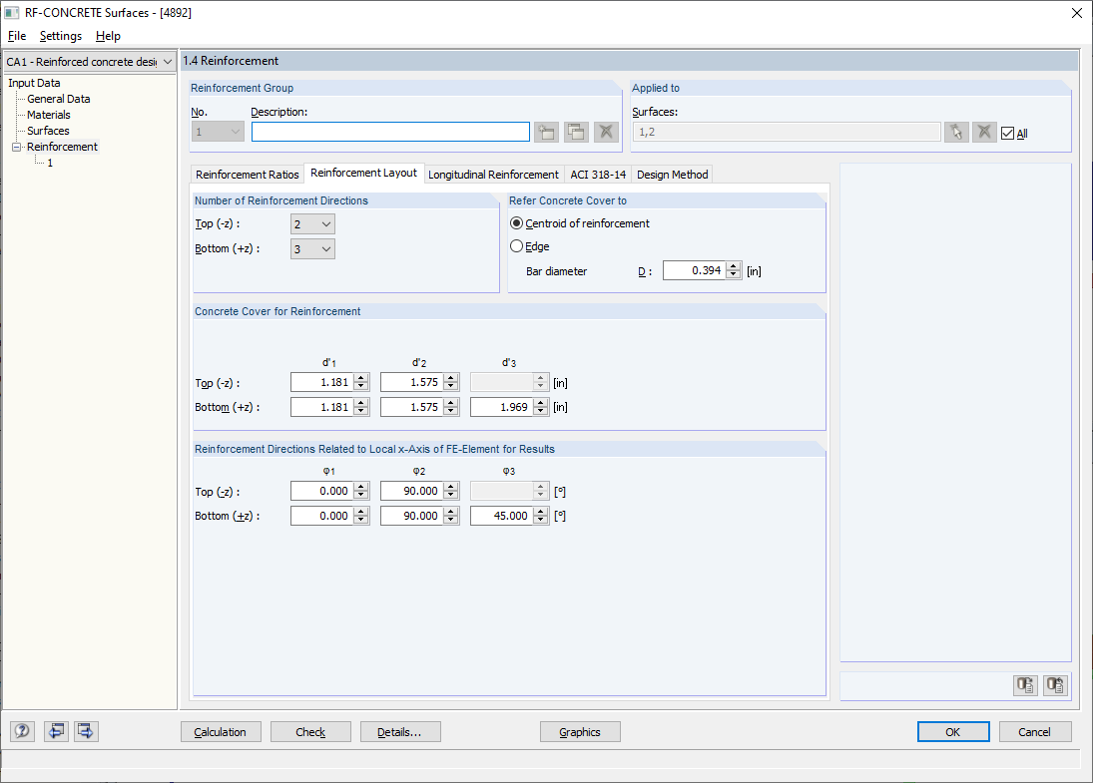
Task: Open the CA1 design case dropdown
Action: tap(89, 61)
